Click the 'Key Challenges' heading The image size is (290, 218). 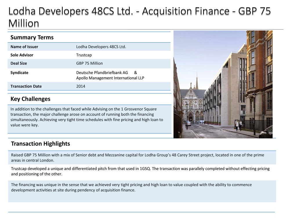pyautogui.click(x=30, y=99)
